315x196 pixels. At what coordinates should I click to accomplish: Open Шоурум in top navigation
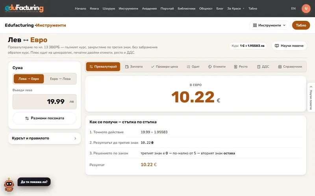109,8
